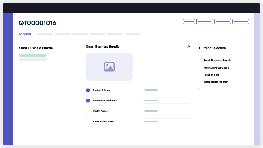Uncheck the Product Offering checkbox
This screenshot has width=263, height=148.
pos(88,90)
